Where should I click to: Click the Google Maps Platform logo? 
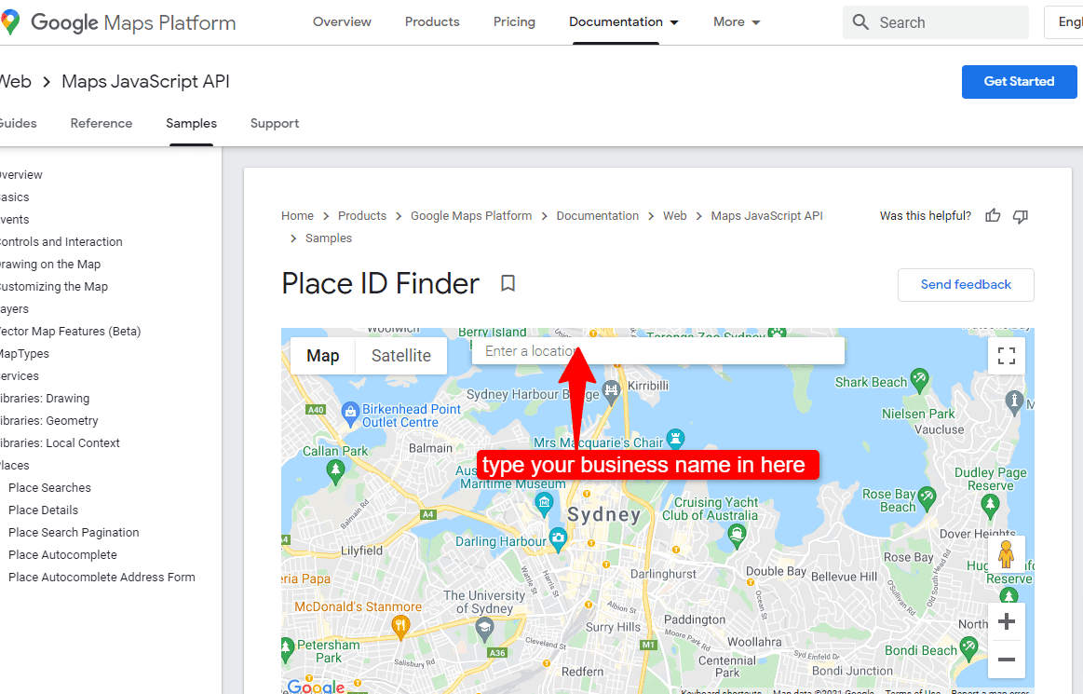[x=118, y=22]
